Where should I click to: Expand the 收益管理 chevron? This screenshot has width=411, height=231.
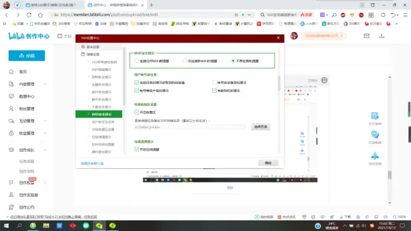click(45, 133)
